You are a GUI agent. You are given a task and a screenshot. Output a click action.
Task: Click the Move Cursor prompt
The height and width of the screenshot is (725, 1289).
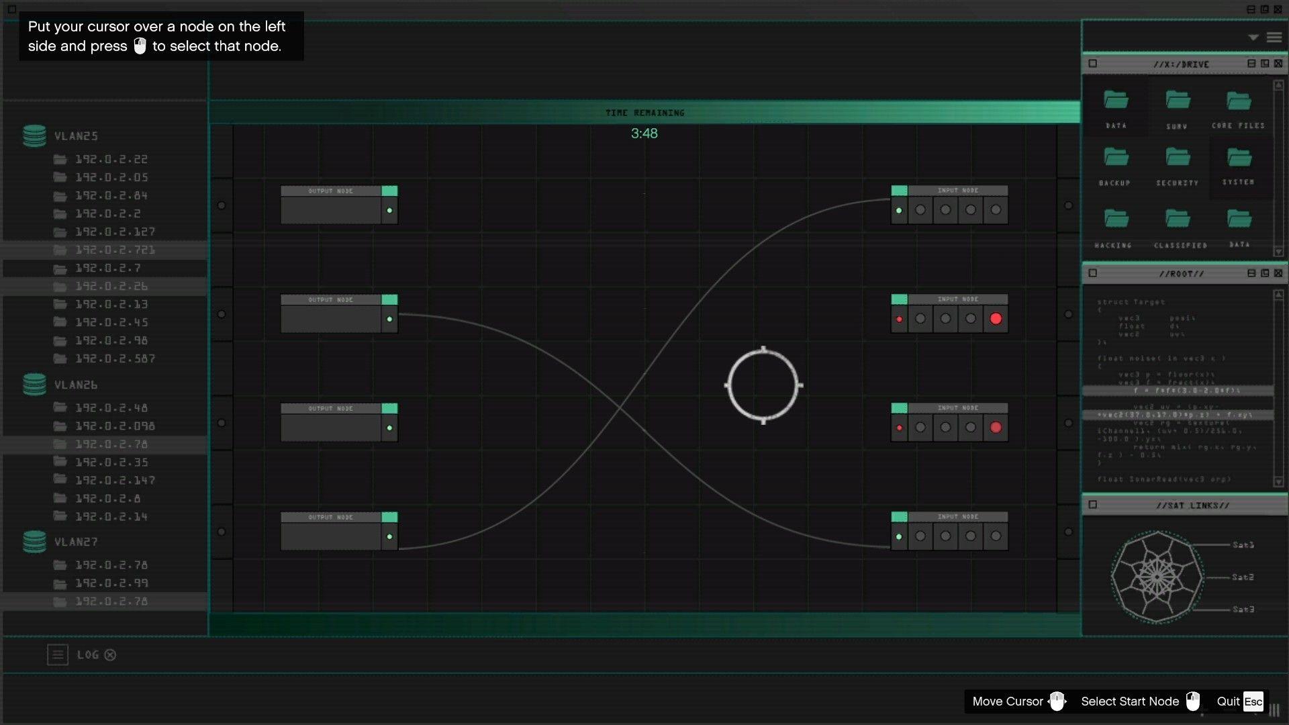[x=1019, y=702]
